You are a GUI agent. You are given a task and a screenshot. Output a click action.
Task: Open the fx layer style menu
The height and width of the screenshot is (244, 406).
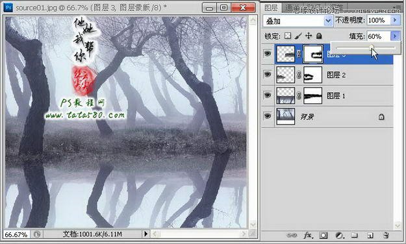(x=308, y=235)
